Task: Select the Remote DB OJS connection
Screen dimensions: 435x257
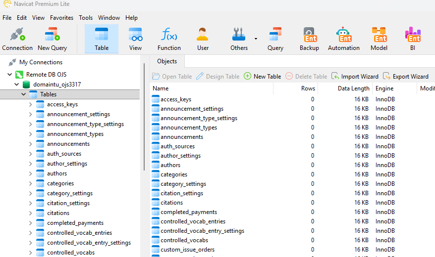Action: click(x=47, y=75)
